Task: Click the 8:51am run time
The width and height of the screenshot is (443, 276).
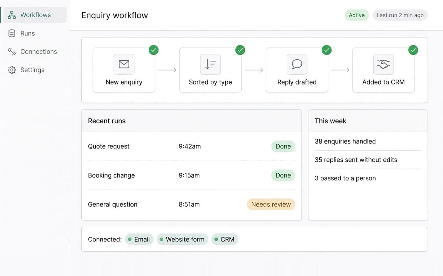Action: point(189,204)
